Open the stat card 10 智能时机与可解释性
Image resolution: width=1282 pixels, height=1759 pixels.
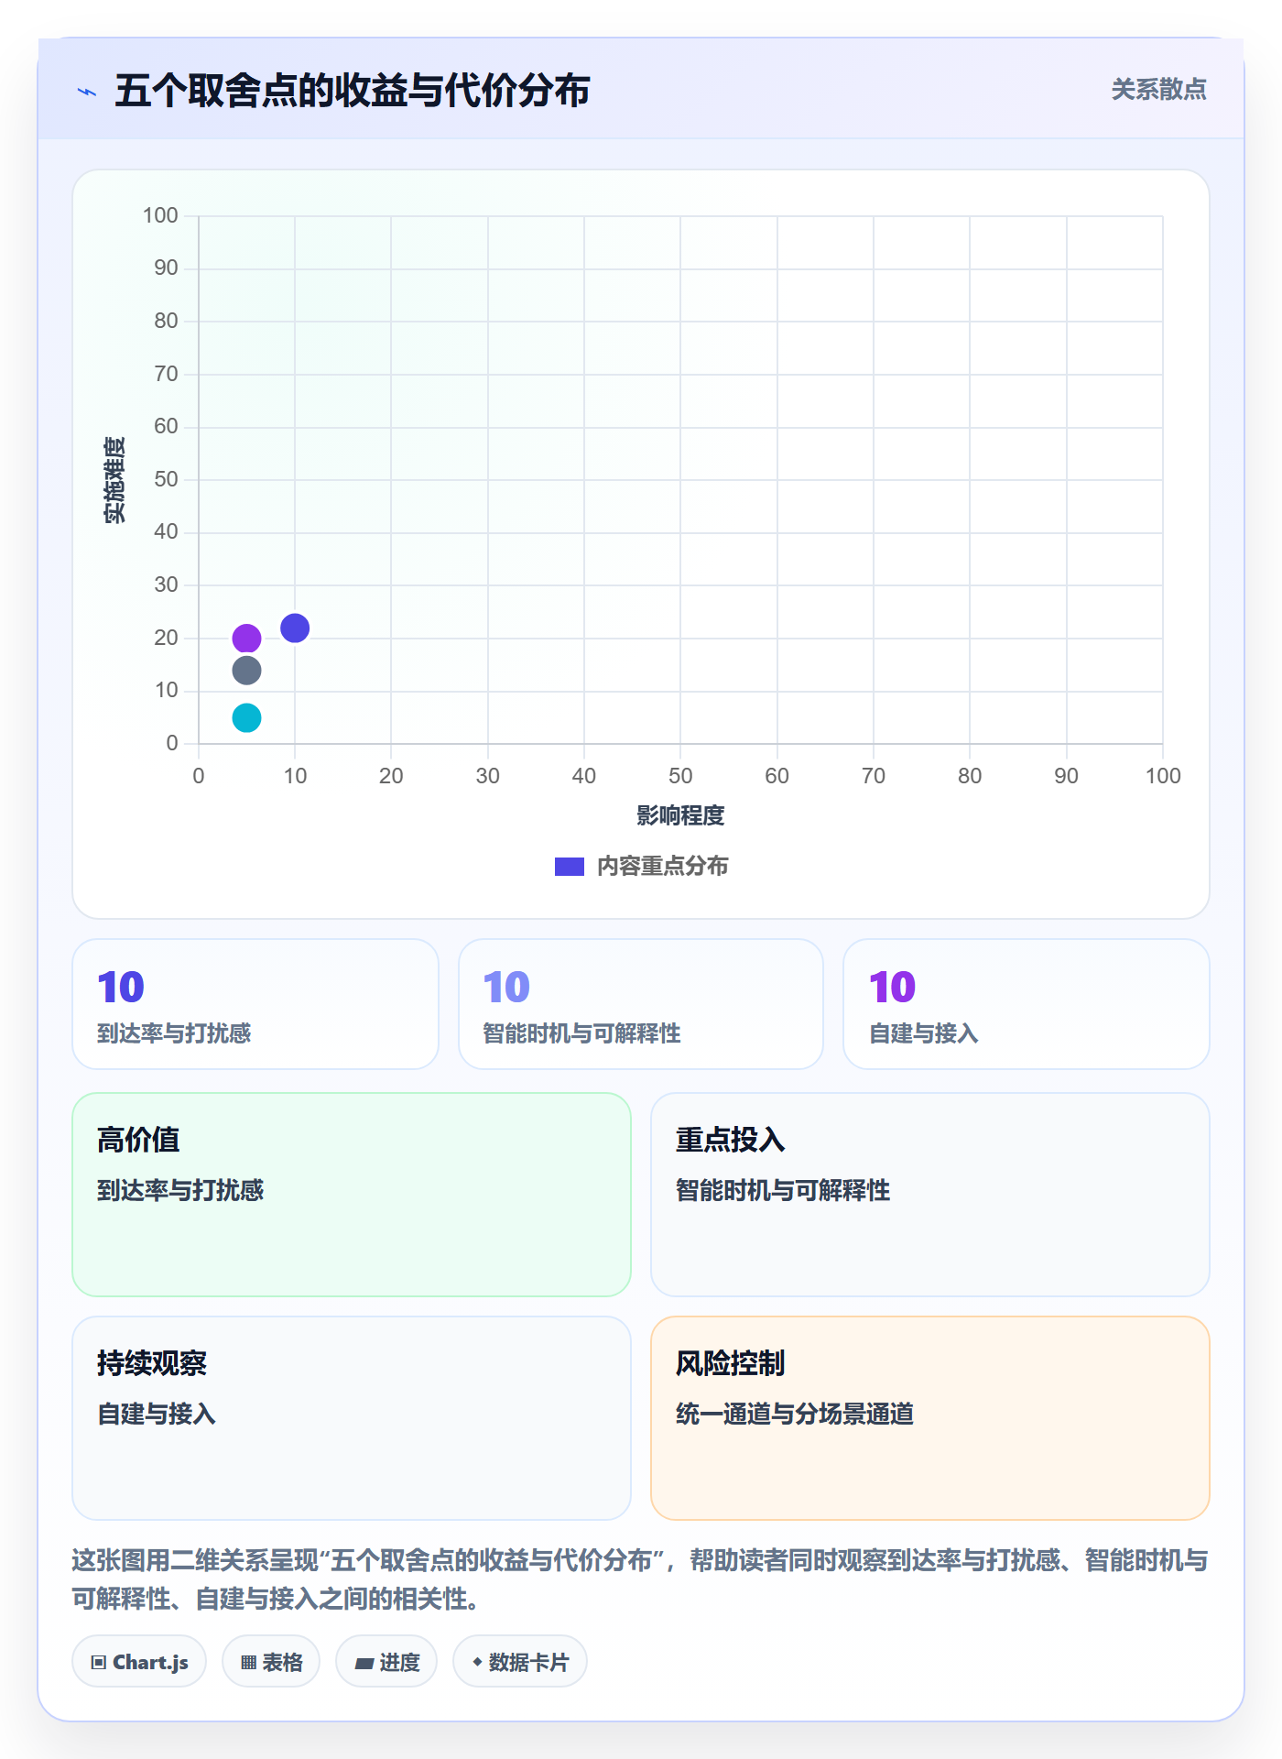[641, 1004]
